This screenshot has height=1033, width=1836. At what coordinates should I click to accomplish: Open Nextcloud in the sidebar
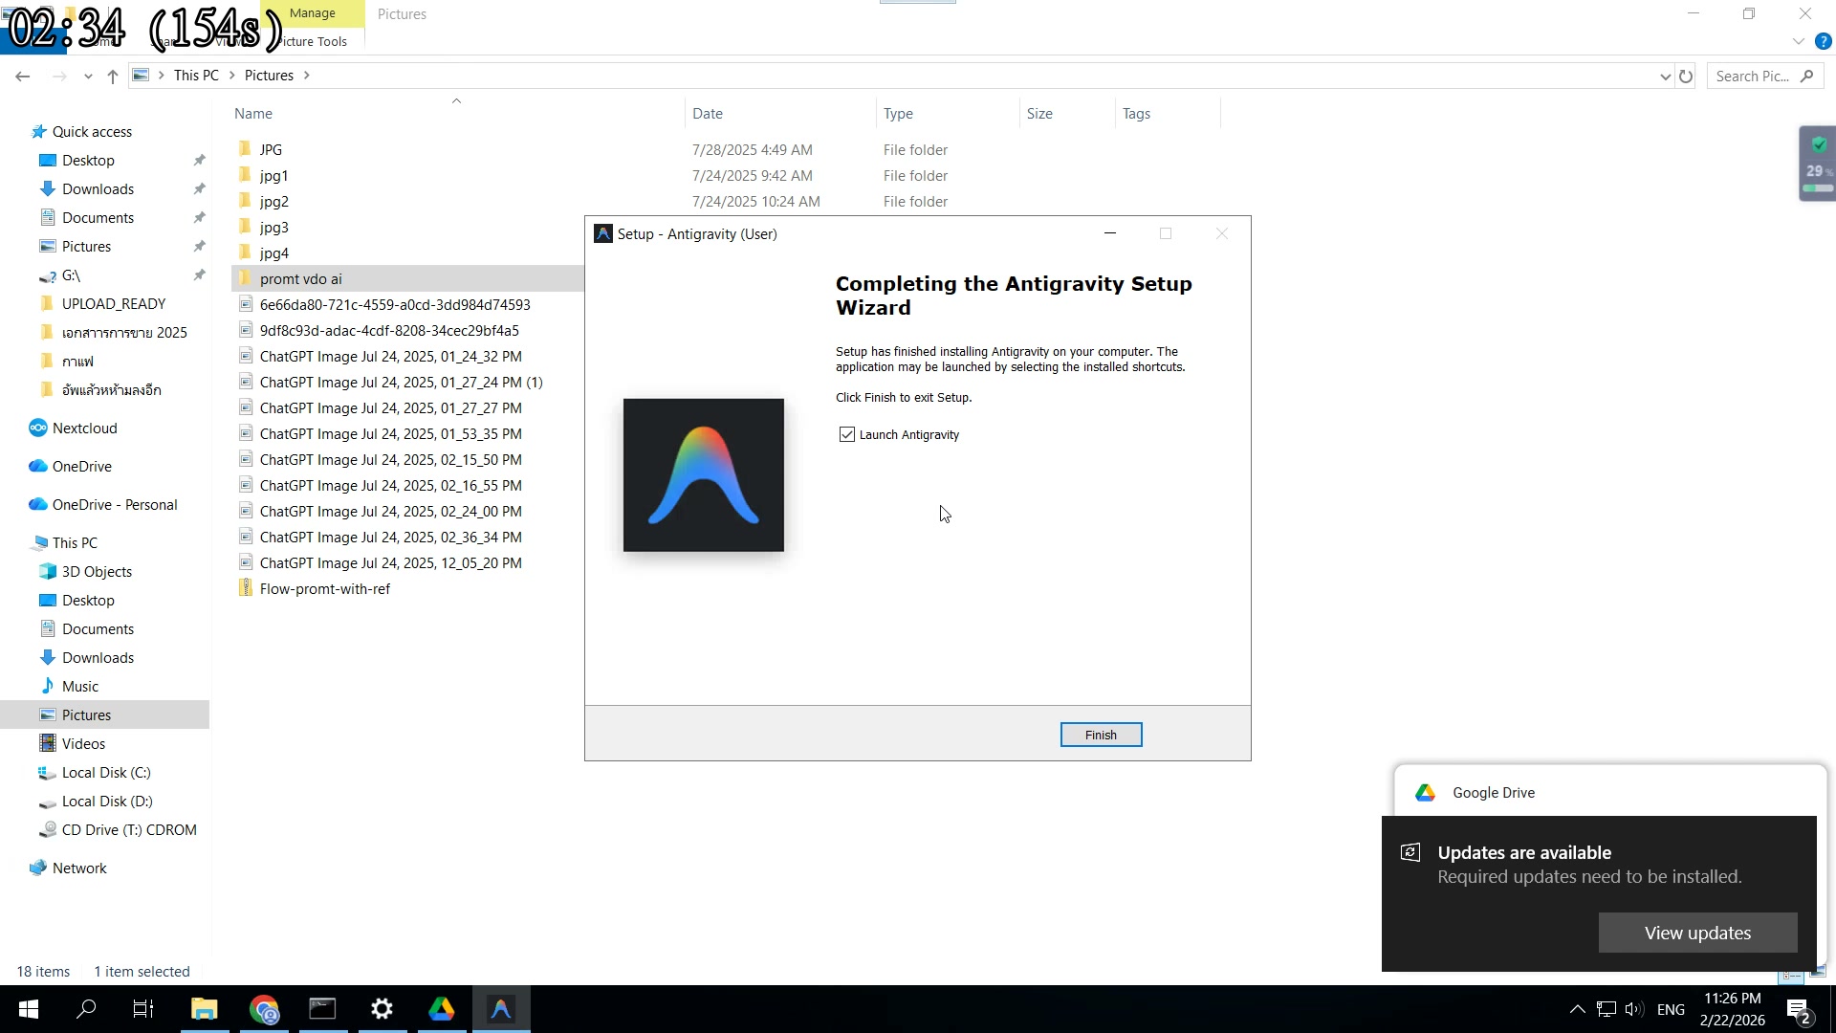pyautogui.click(x=84, y=428)
